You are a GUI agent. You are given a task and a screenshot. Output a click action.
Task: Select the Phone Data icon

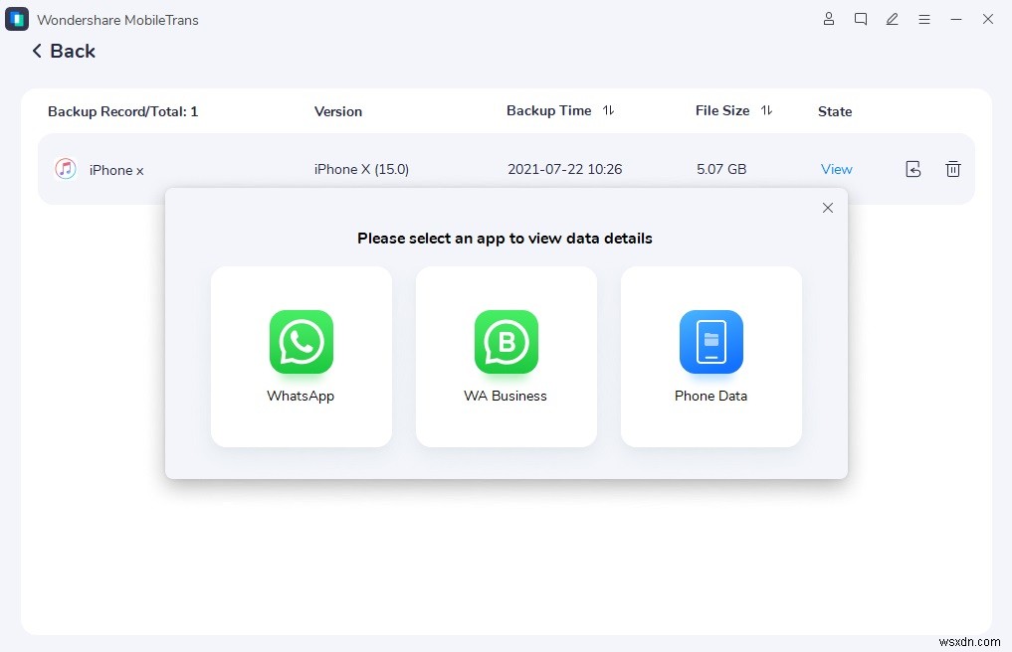click(x=710, y=343)
